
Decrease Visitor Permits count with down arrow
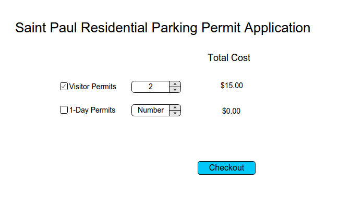pyautogui.click(x=175, y=90)
